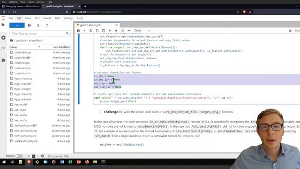Restart kernel and run all cells icon
Screen dimensions: 300x169
(x=129, y=31)
